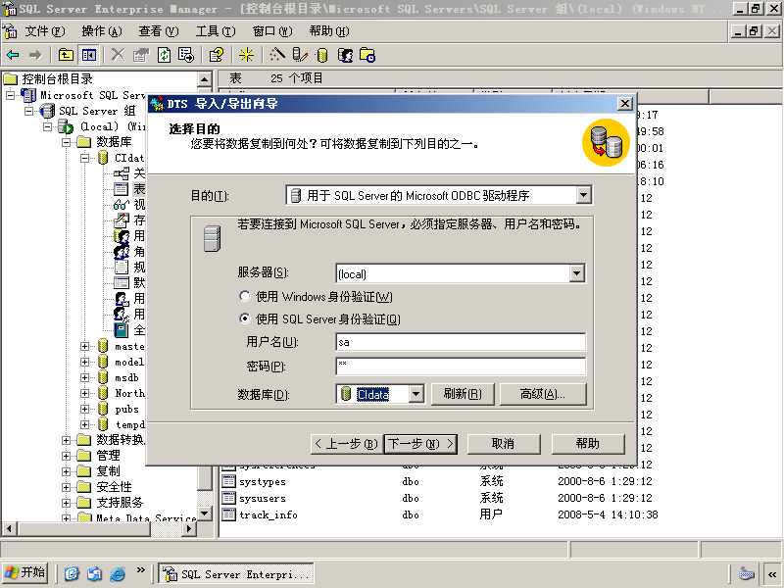Click the Refresh toolbar icon
The image size is (784, 588).
(x=164, y=55)
